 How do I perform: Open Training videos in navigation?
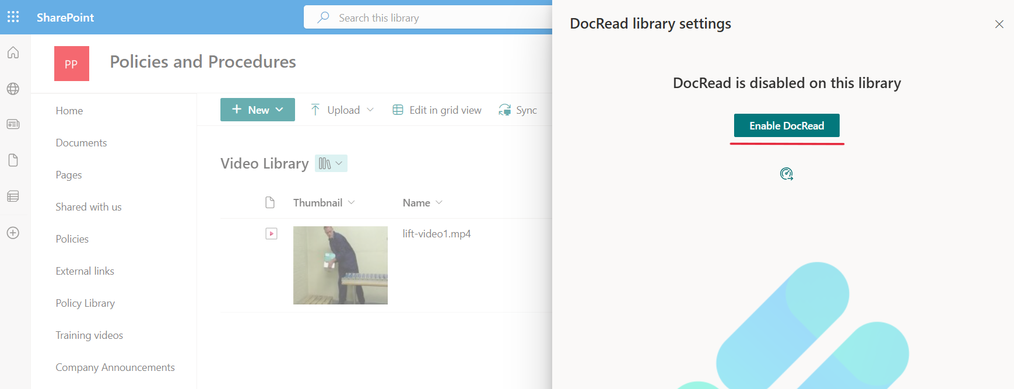pos(89,335)
